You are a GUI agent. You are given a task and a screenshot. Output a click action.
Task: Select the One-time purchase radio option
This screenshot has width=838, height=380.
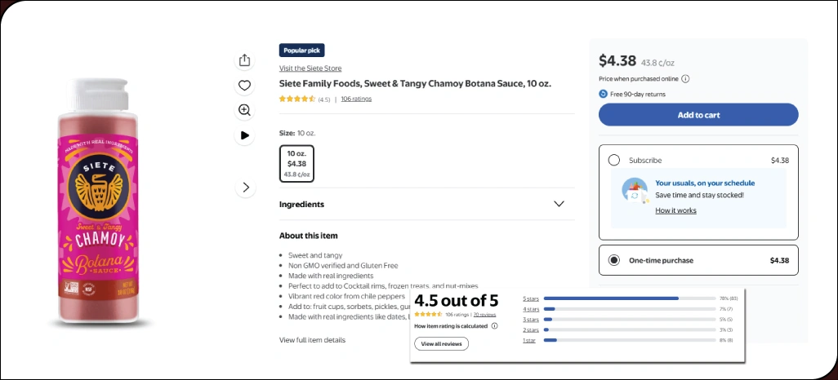click(x=614, y=261)
